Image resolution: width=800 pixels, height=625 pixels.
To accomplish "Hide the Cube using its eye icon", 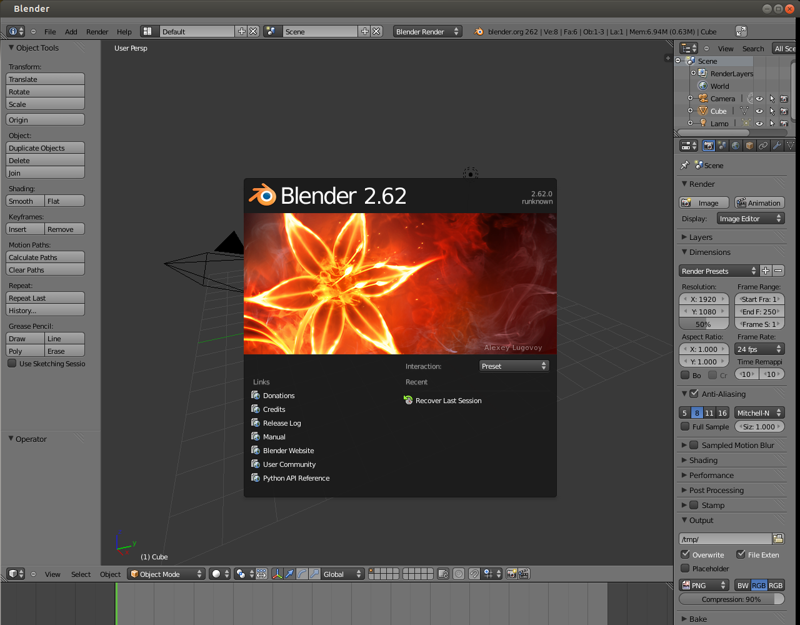I will click(758, 111).
